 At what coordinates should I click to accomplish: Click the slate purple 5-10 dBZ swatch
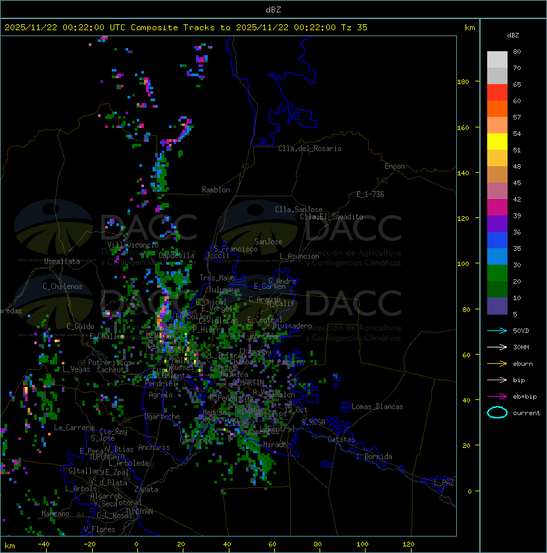click(x=497, y=306)
